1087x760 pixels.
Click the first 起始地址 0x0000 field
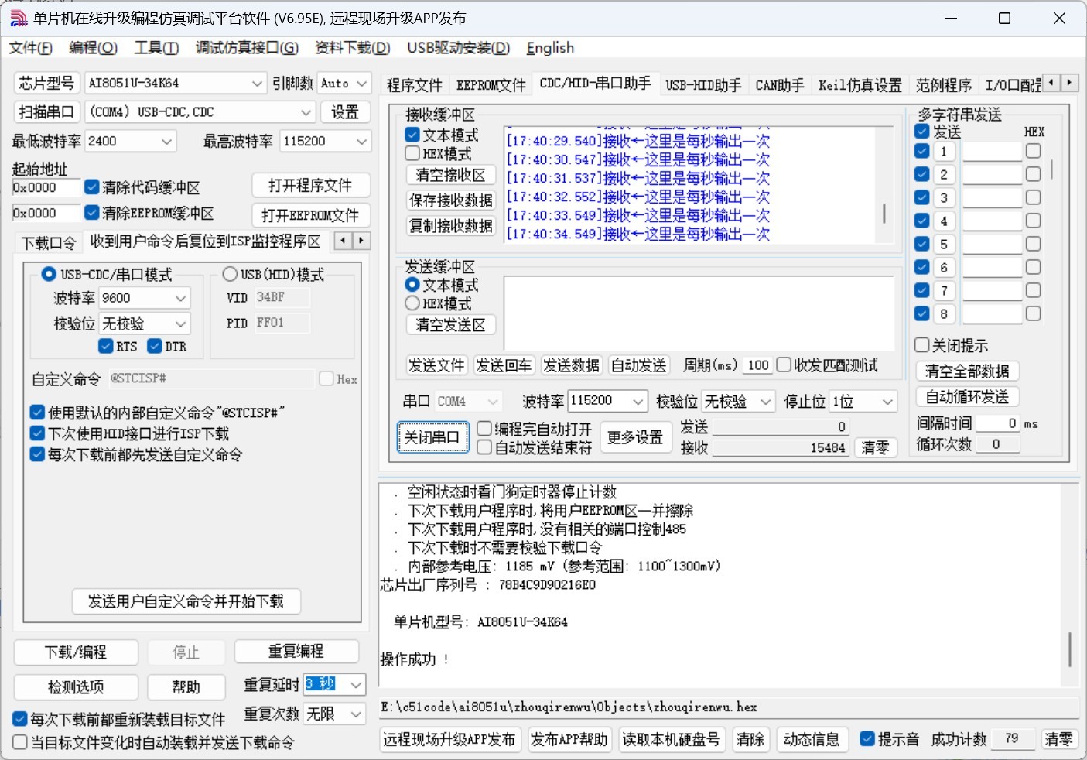[x=46, y=187]
